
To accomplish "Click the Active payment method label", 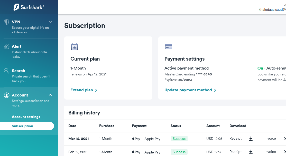I will tap(187, 68).
